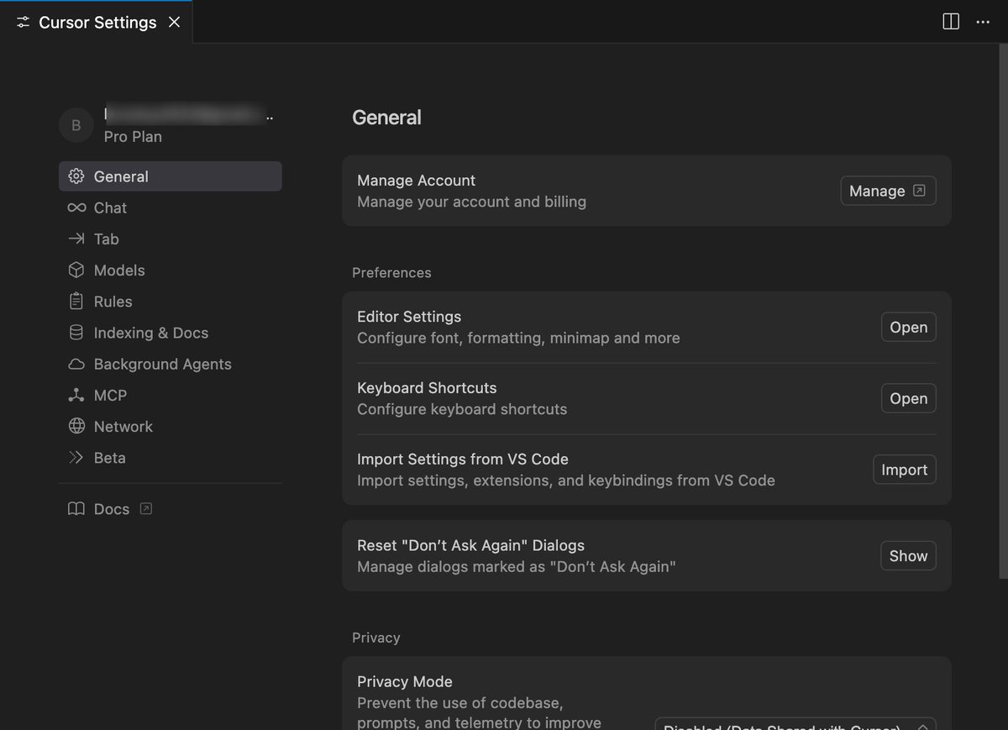Click the settings sliders icon on tab
The image size is (1008, 730).
point(23,23)
